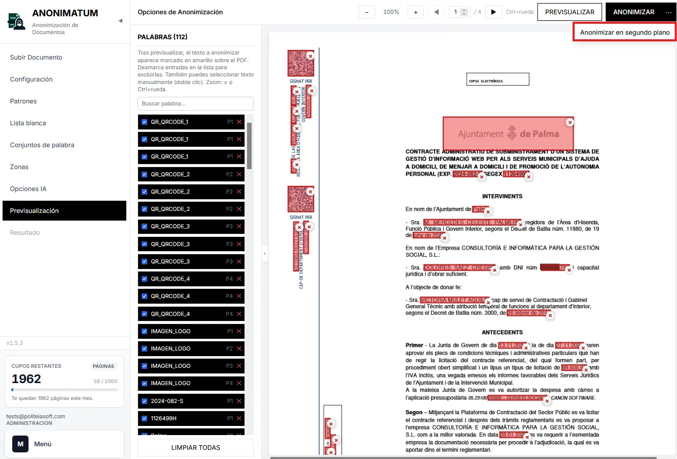Click the 100% zoom level text

coord(391,12)
